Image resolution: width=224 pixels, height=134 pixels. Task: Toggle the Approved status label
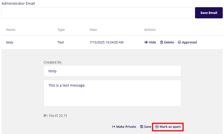(x=189, y=43)
